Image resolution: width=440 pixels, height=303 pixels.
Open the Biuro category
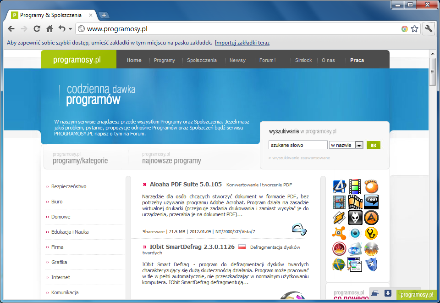pos(57,202)
